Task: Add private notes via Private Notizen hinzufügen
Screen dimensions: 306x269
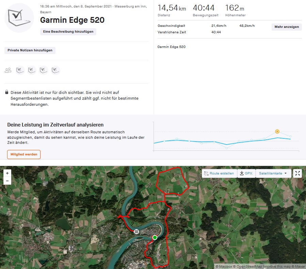Action: [30, 50]
